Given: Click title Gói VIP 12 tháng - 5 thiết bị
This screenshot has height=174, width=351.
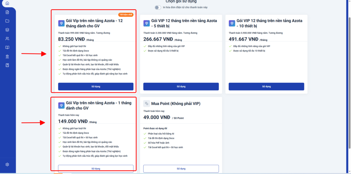Looking at the screenshot, I should [x=184, y=23].
